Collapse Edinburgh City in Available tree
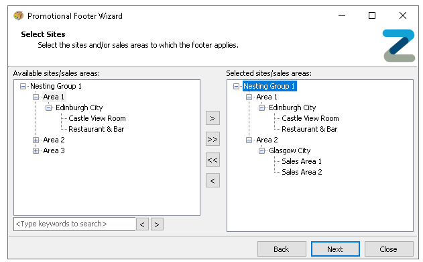The width and height of the screenshot is (423, 262). point(48,107)
